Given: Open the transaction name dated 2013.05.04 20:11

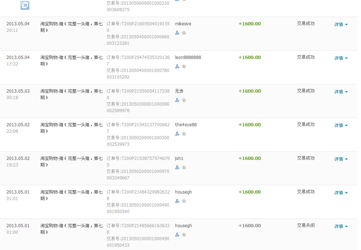Looking at the screenshot, I should [71, 27].
